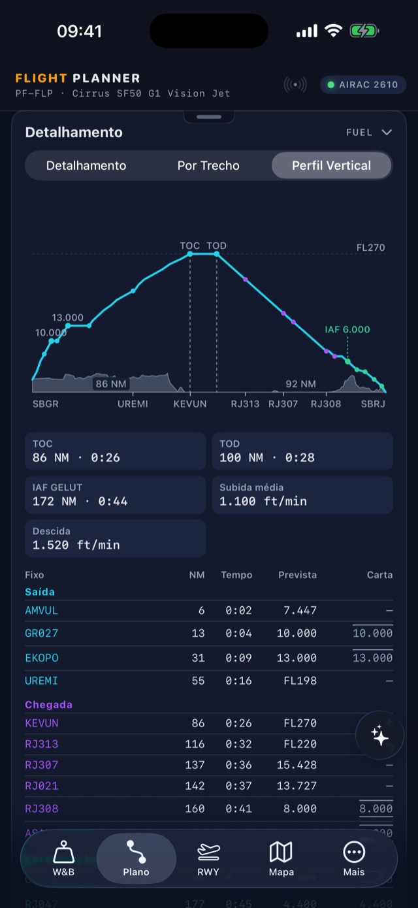The width and height of the screenshot is (418, 908).
Task: Tap the cellular signal status icon
Action: point(307,31)
